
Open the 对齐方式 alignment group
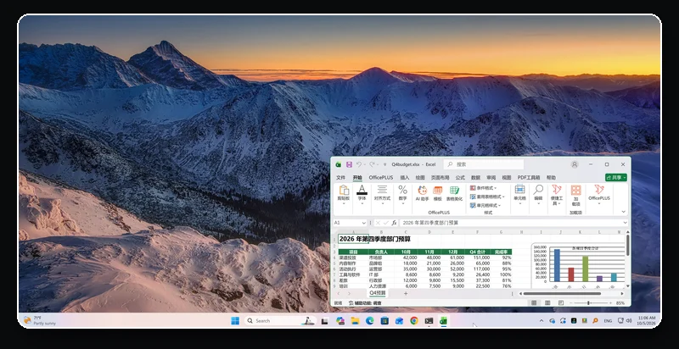pos(382,194)
